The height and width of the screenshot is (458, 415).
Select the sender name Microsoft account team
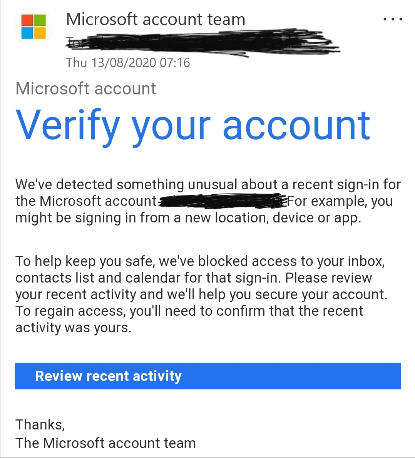tap(156, 19)
